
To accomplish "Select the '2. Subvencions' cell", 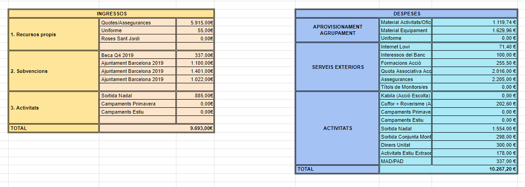I will [53, 71].
